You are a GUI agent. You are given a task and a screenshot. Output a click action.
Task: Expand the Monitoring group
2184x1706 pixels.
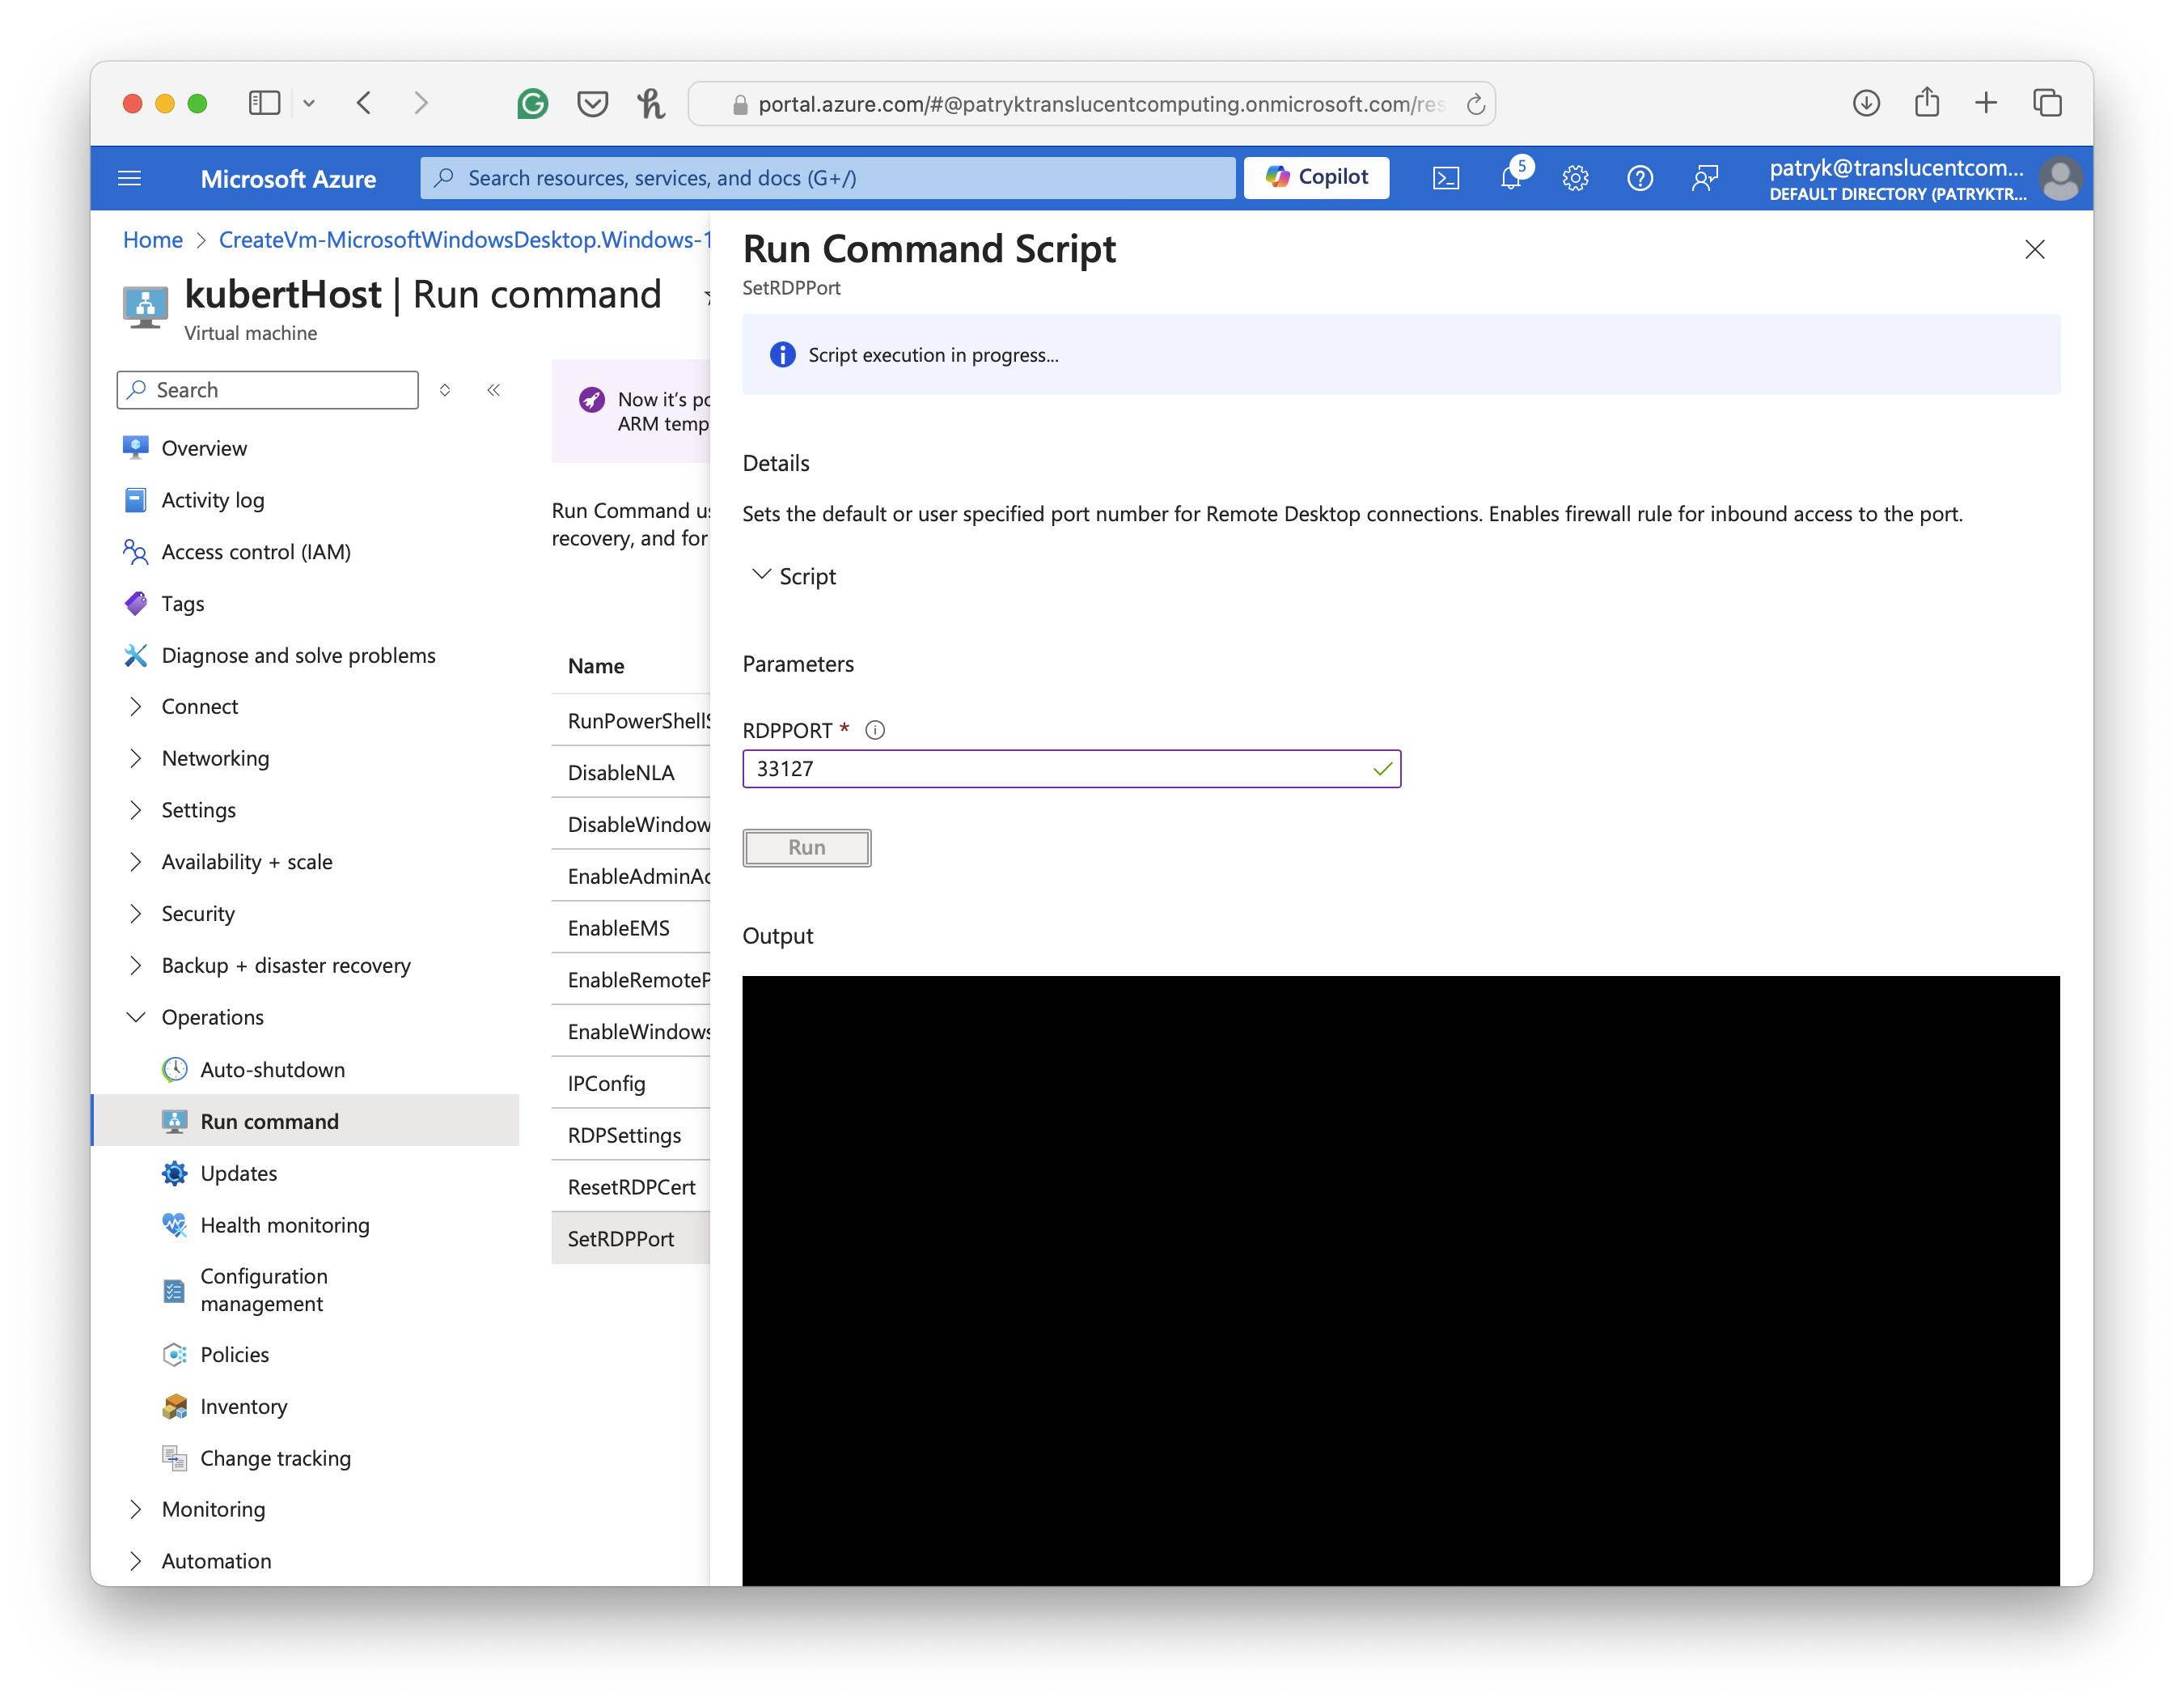click(x=213, y=1510)
